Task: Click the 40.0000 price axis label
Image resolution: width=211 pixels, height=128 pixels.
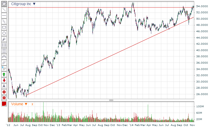Action: pos(202,50)
